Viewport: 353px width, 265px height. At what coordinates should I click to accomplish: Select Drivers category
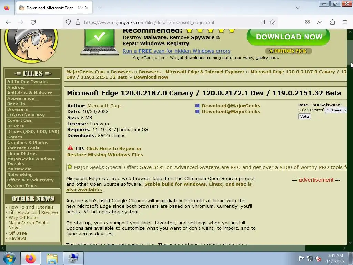pos(15,126)
